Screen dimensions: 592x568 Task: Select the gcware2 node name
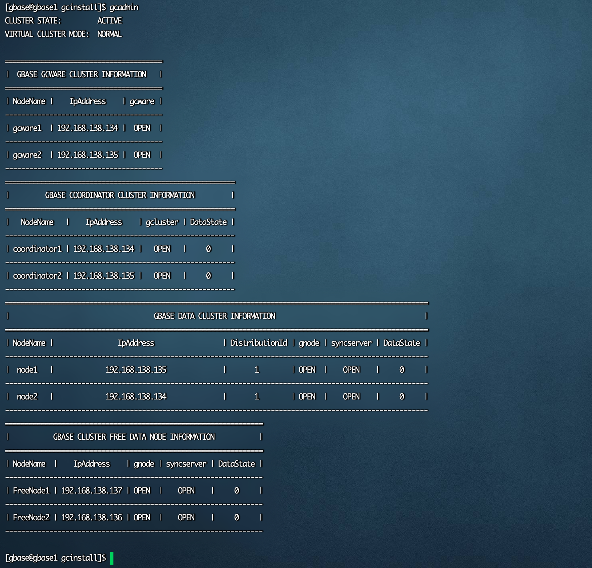[27, 155]
